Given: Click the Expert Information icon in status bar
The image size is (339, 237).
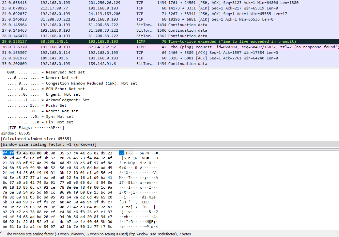Looking at the screenshot, I should click(x=3, y=234).
